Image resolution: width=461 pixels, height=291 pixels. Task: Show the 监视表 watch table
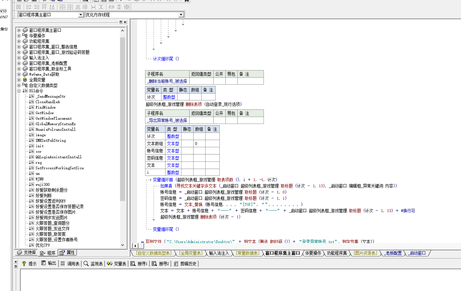pos(93,264)
